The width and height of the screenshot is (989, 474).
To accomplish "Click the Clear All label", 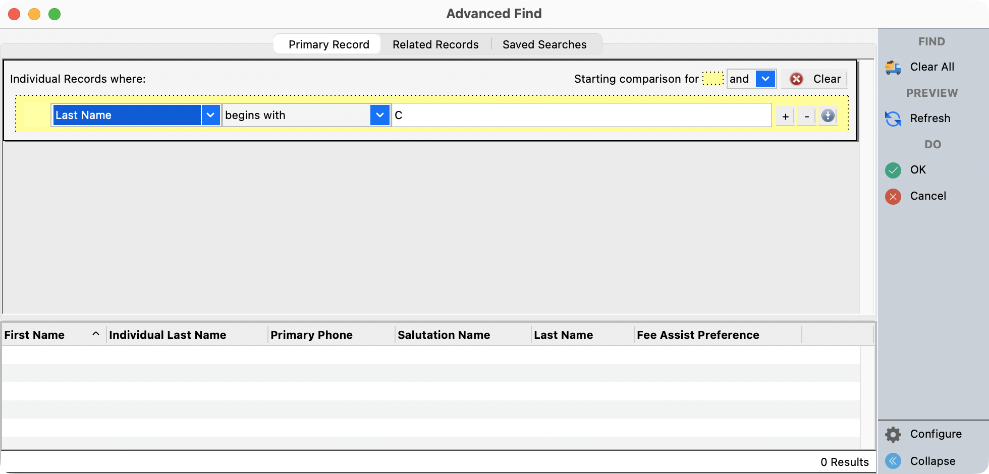I will [932, 67].
